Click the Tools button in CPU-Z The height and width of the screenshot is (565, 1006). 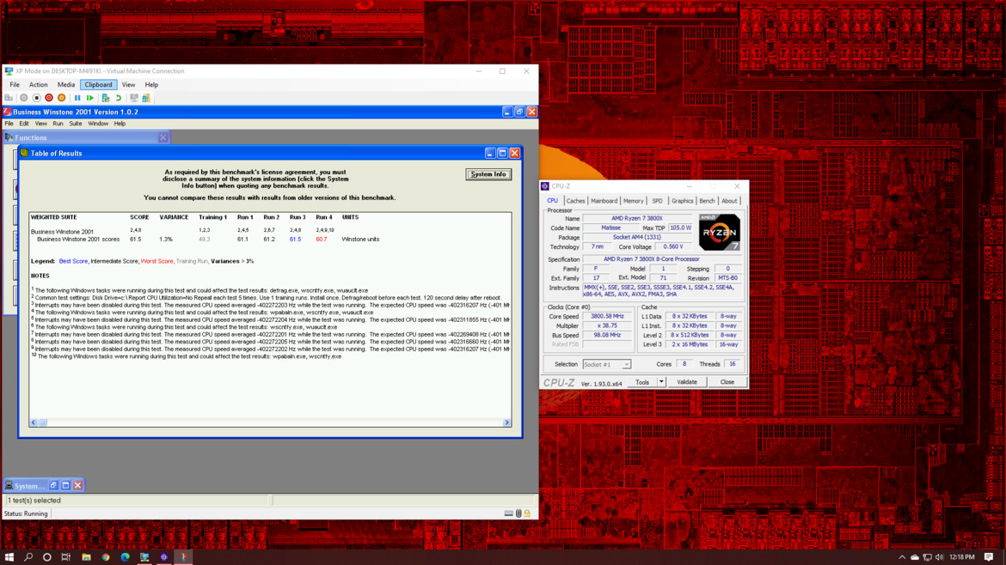point(642,382)
